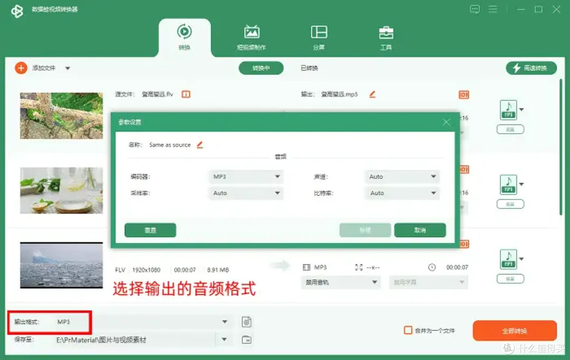This screenshot has height=360, width=570.
Task: Open the 短视频制作 short video tab
Action: coord(251,38)
